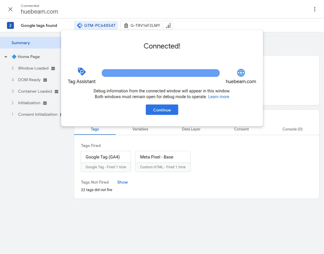Click 'Google Tag - Fired 1 time' text
324x254 pixels.
tap(106, 167)
